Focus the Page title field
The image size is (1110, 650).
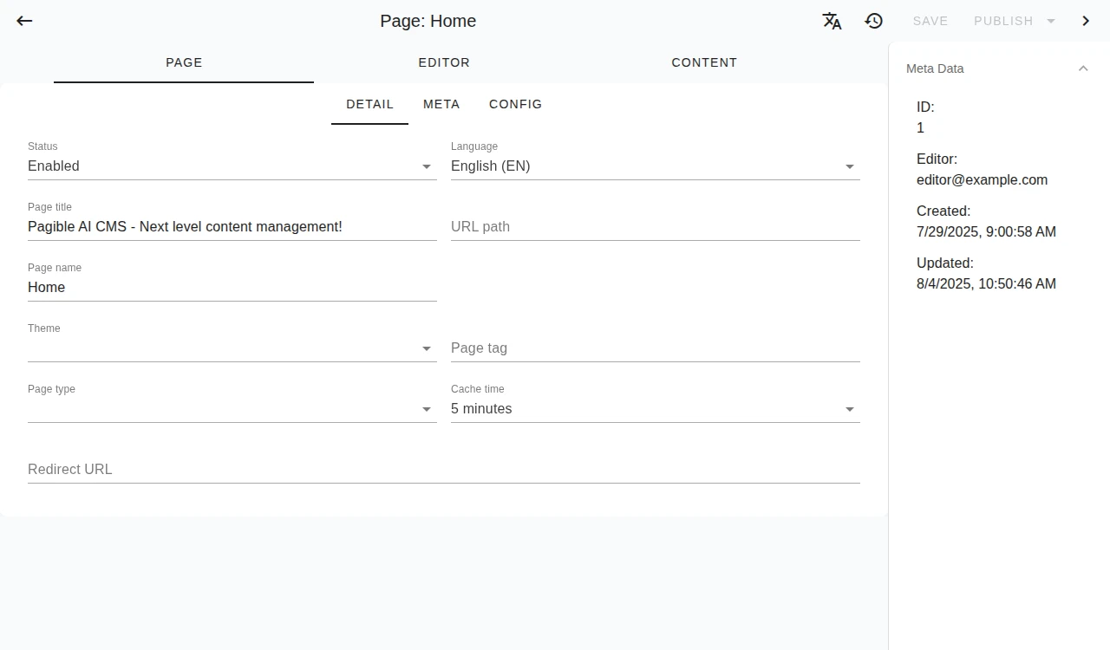(232, 227)
